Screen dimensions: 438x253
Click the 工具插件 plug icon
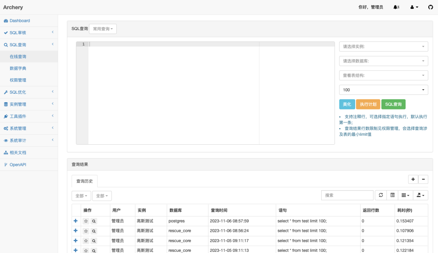[6, 116]
